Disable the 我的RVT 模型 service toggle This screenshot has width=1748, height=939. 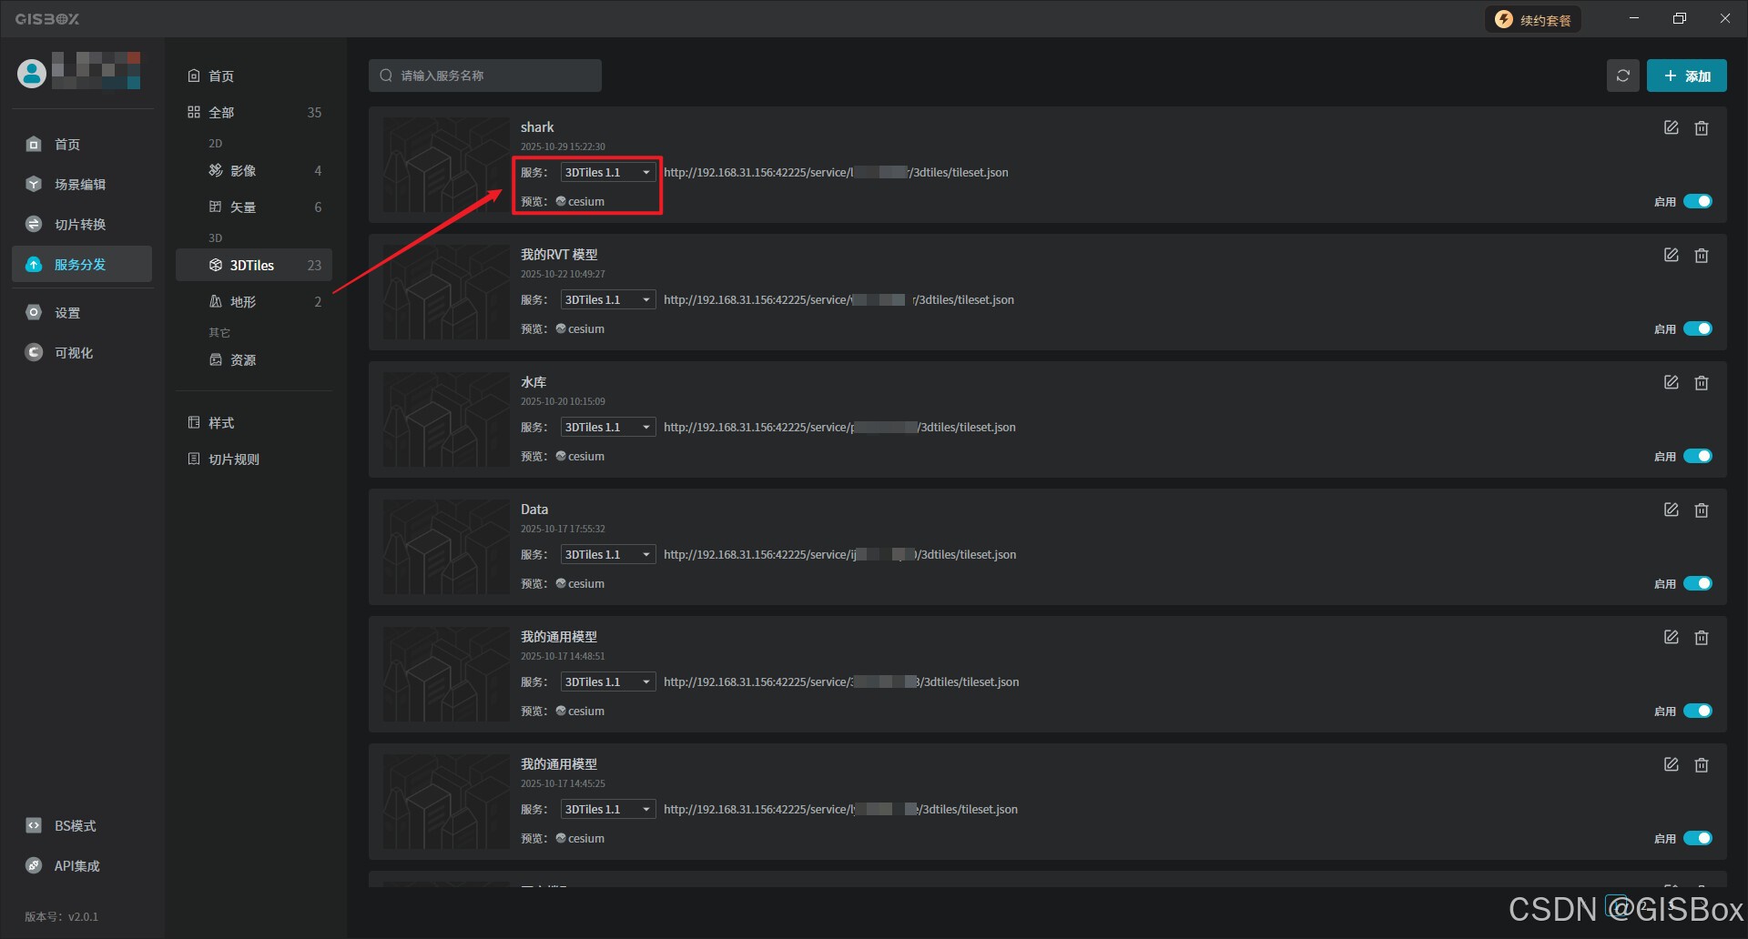[x=1697, y=328]
